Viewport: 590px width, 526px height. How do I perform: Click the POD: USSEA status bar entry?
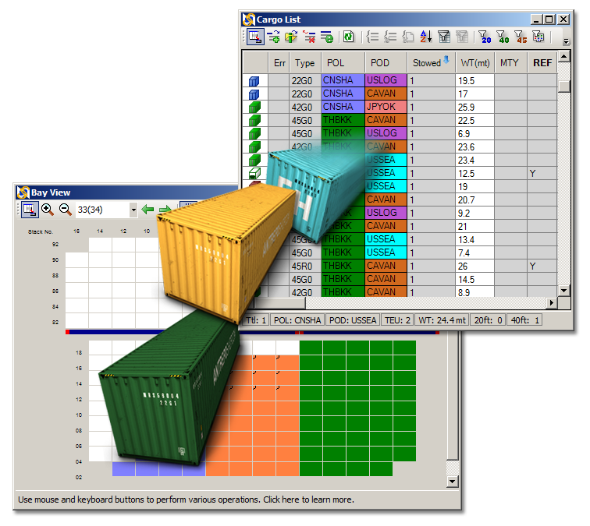[x=353, y=320]
